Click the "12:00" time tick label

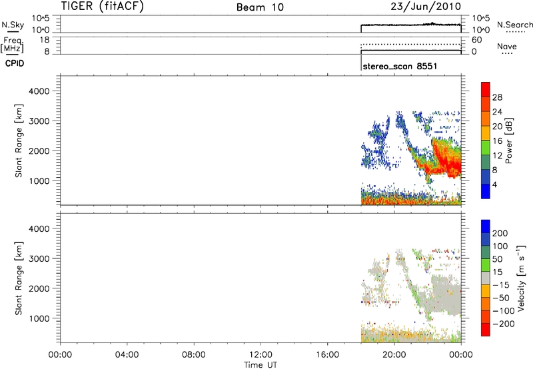tap(261, 355)
